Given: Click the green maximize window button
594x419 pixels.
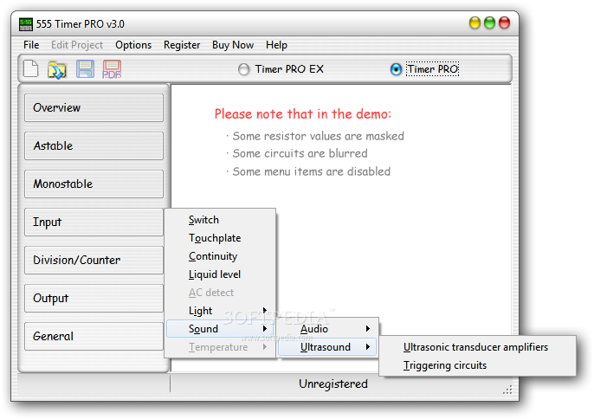Looking at the screenshot, I should point(489,23).
